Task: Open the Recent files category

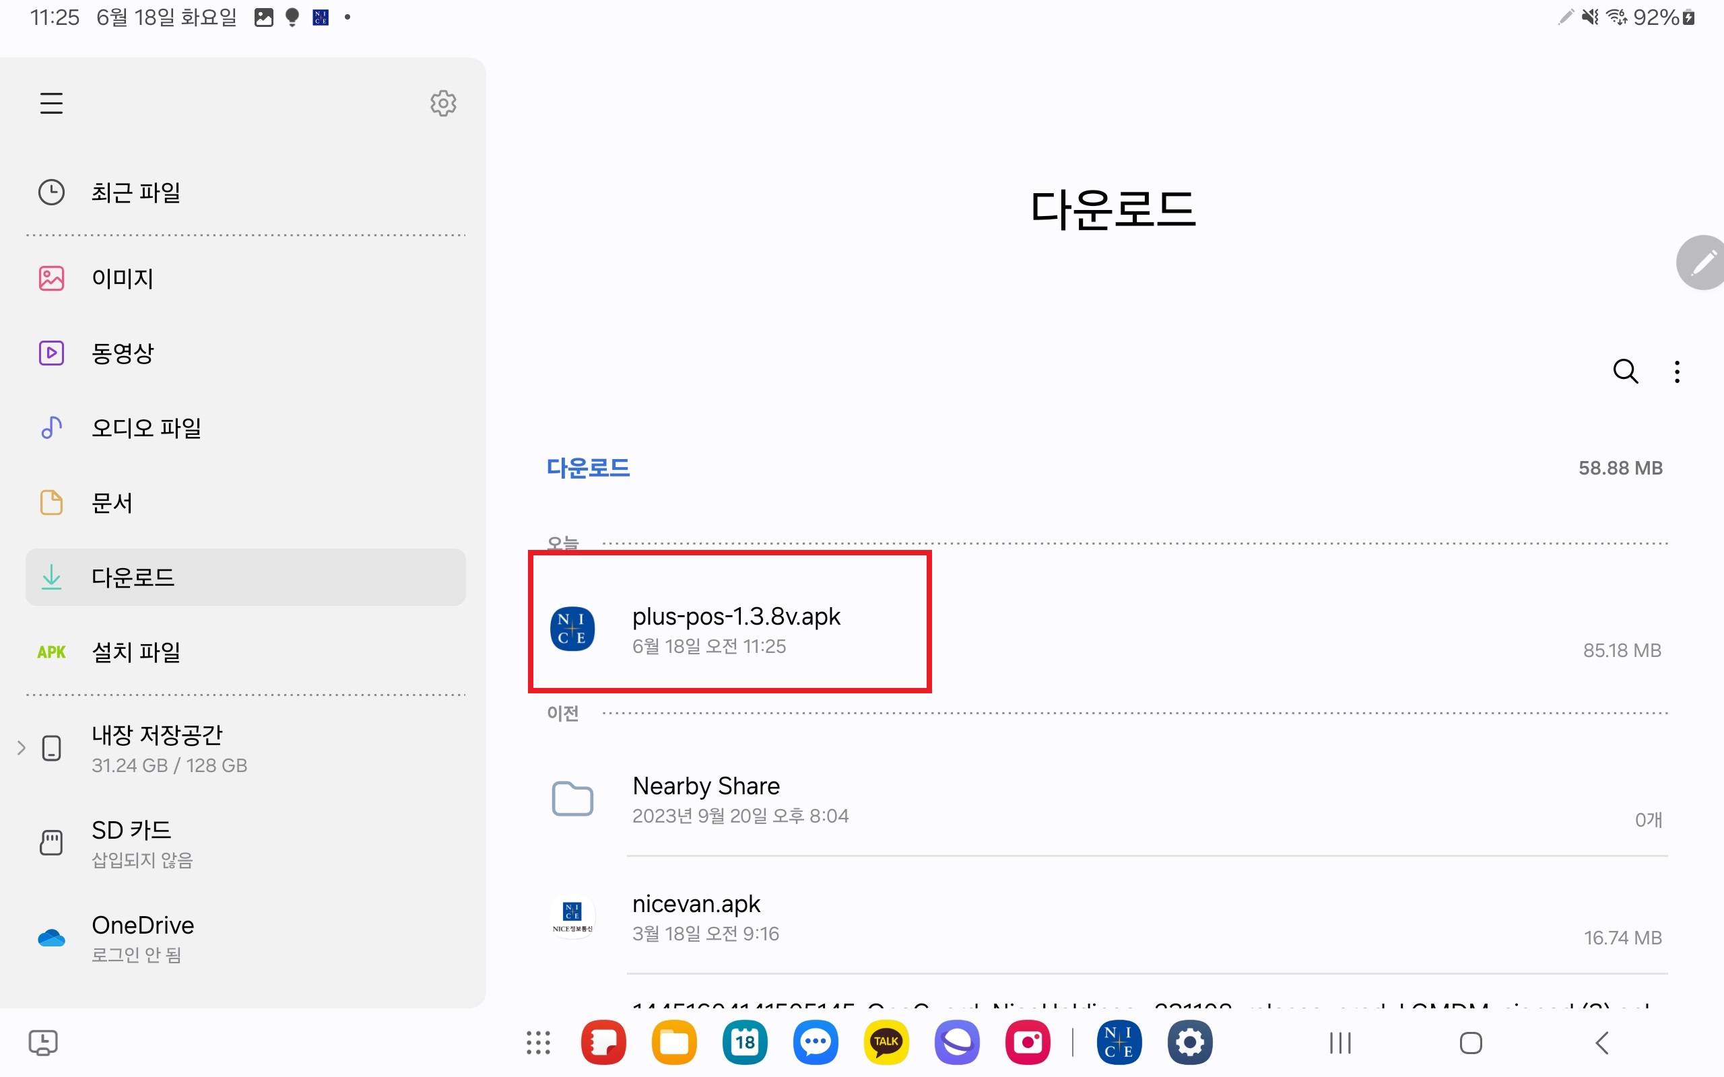Action: tap(135, 193)
